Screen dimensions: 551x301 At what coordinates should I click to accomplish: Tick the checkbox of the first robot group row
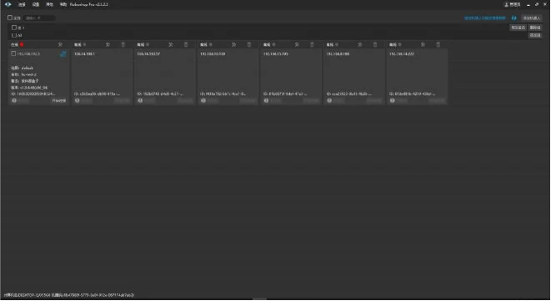(x=14, y=28)
